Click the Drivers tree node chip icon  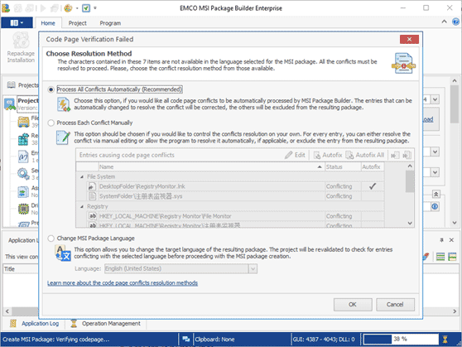point(23,209)
